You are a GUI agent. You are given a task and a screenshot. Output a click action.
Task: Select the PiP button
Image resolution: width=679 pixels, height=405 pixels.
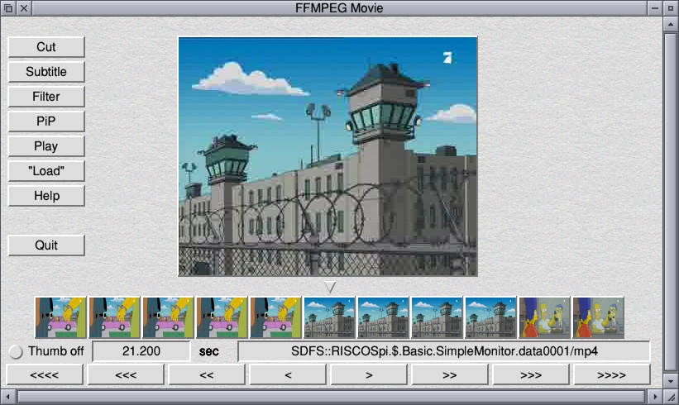[46, 121]
